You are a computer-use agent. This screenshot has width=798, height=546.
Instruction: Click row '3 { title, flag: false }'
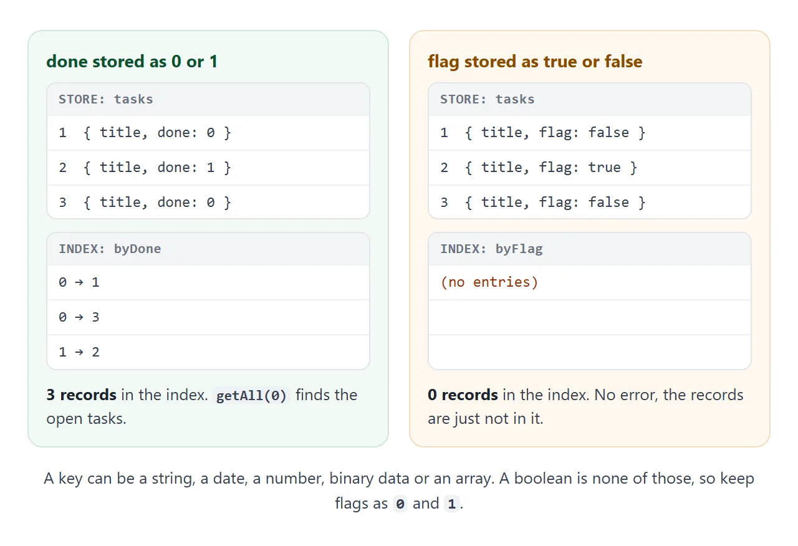pos(590,202)
